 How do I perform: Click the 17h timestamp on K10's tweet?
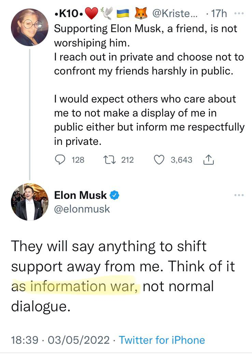click(x=219, y=14)
